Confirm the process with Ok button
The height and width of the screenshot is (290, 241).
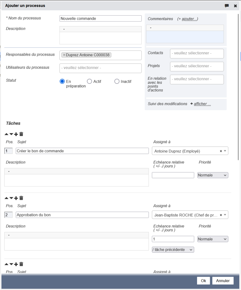point(203,281)
